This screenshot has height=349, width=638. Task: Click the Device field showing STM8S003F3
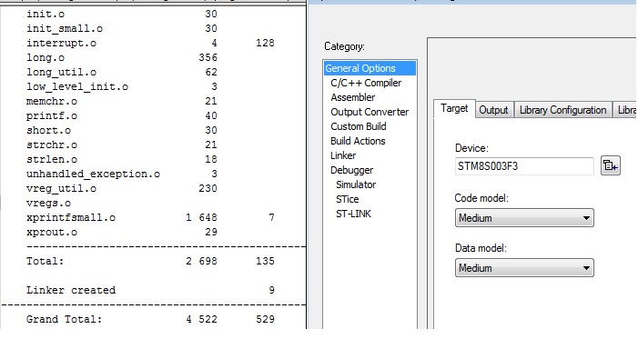524,166
